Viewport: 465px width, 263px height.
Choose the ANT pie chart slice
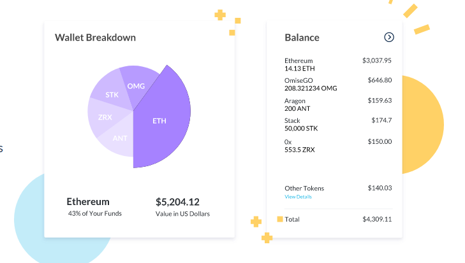tap(119, 139)
